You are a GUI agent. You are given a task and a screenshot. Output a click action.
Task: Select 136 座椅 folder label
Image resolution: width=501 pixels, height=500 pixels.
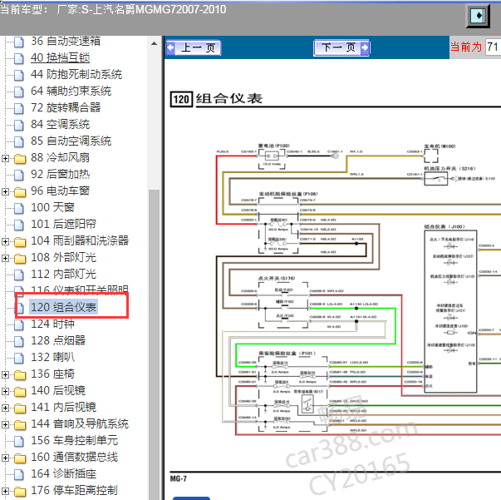52,374
